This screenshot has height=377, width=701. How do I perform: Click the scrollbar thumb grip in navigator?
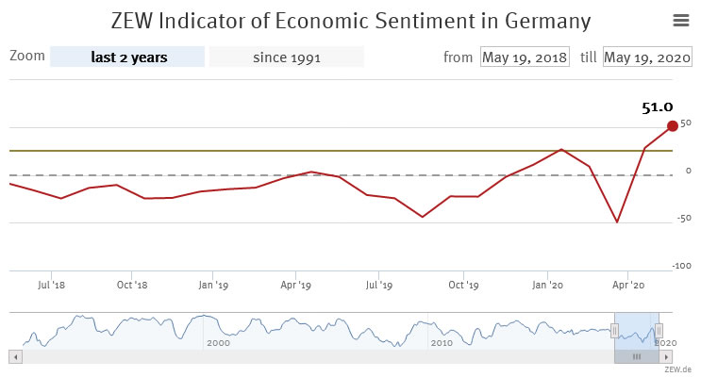[x=637, y=357]
